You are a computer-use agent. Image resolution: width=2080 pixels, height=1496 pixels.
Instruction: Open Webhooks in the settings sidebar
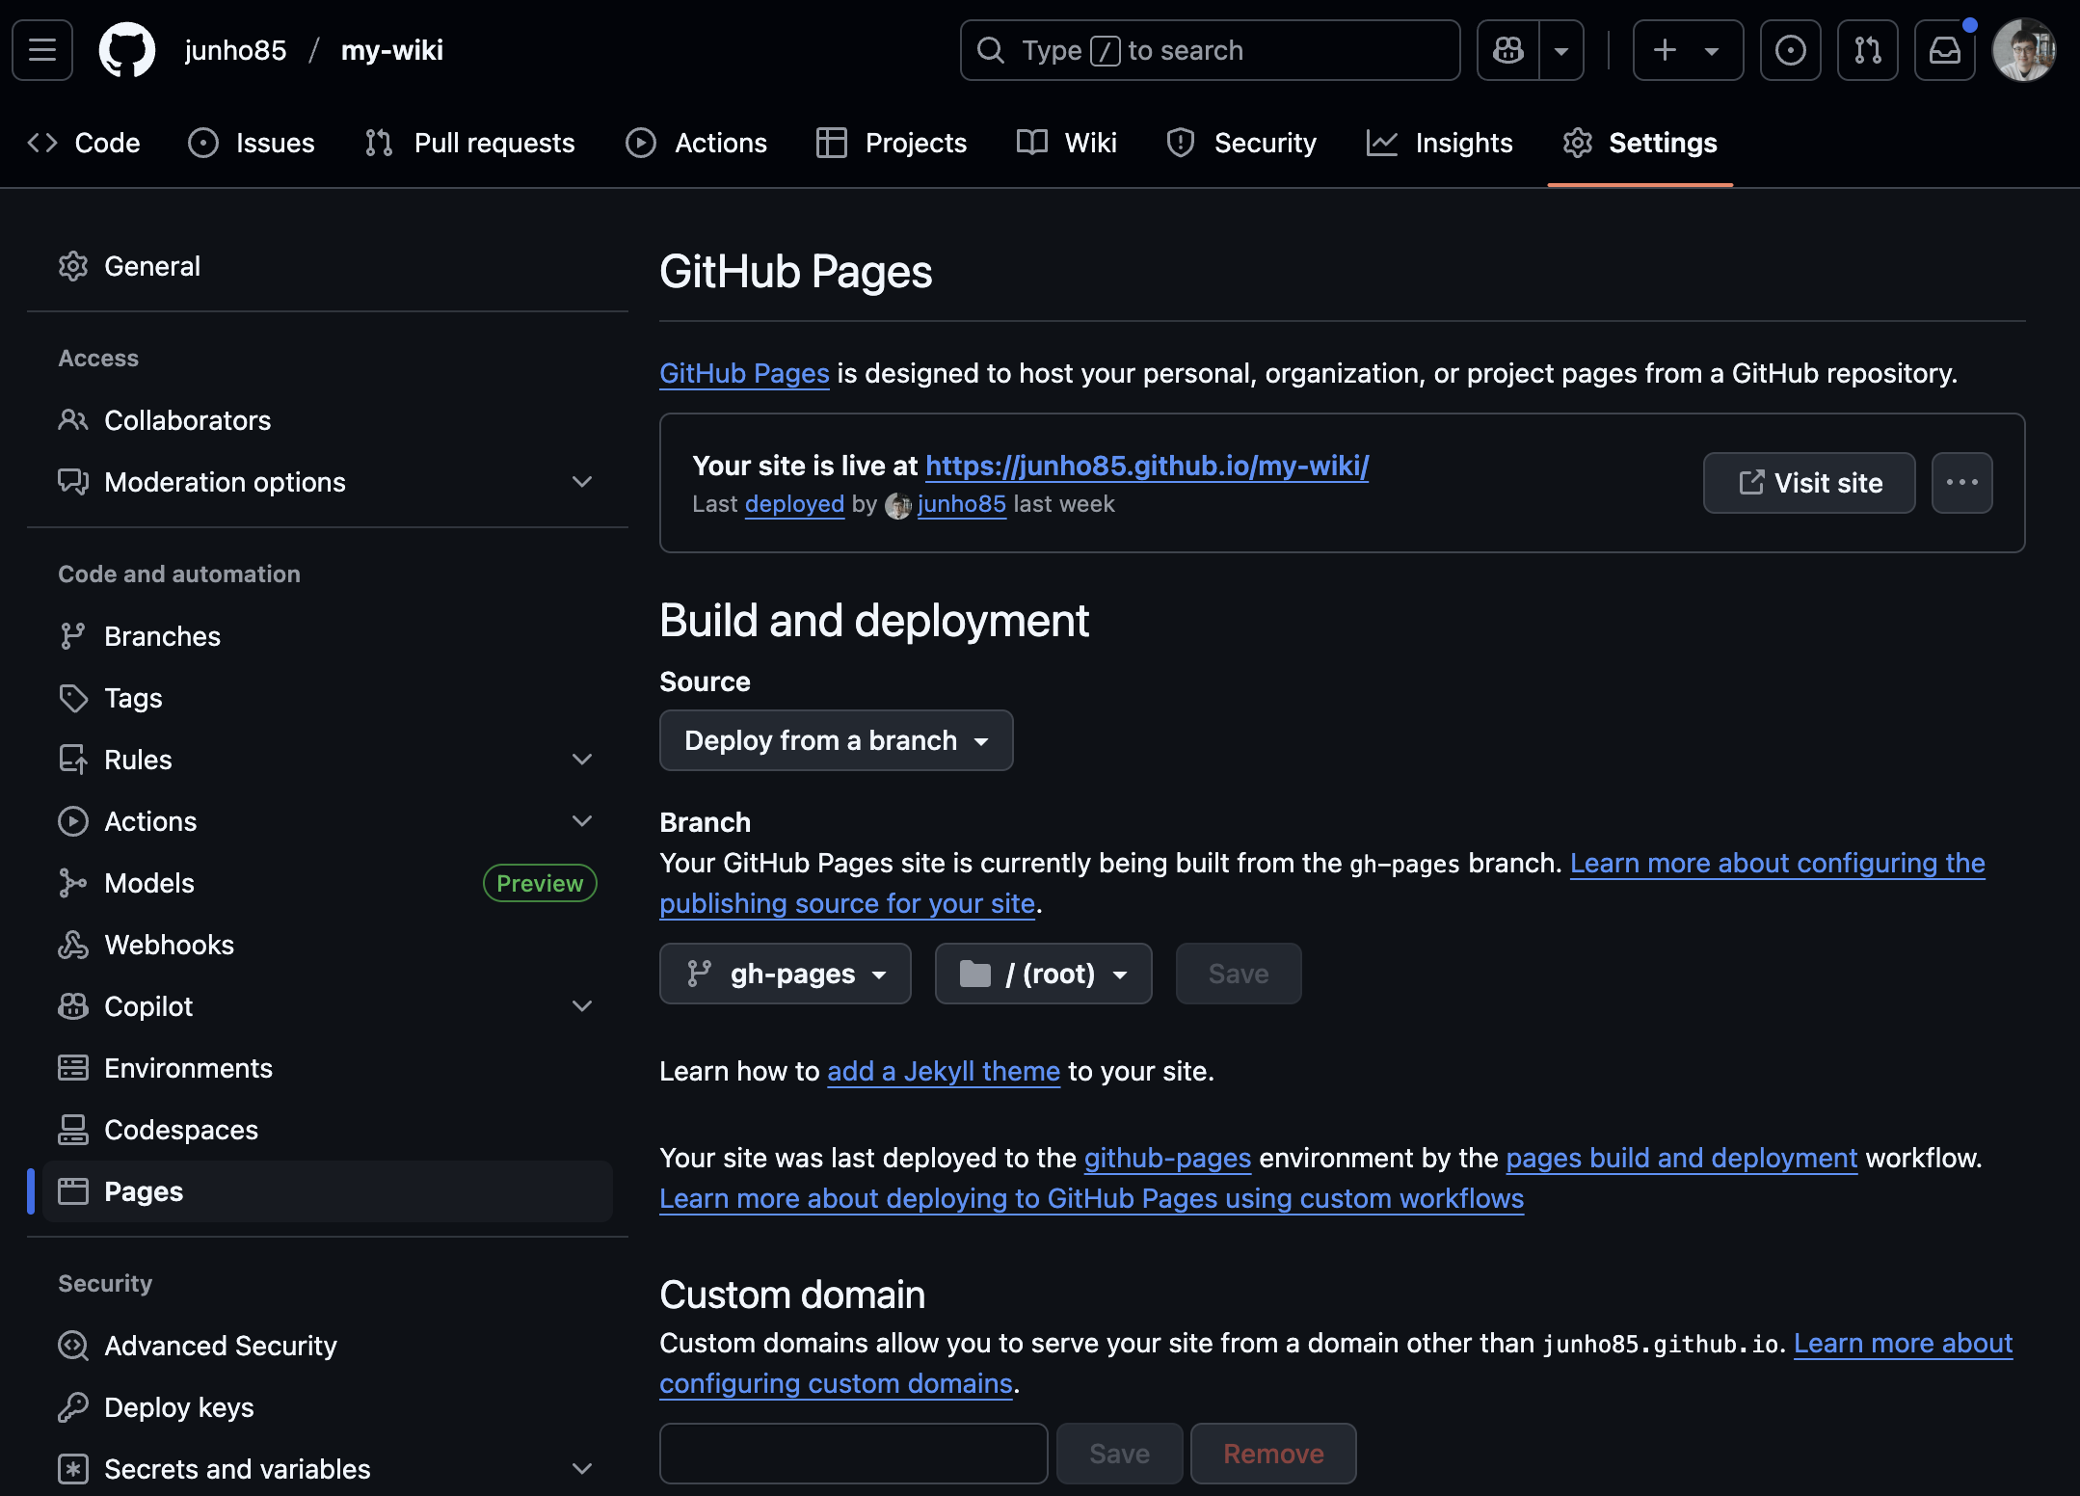pos(169,945)
